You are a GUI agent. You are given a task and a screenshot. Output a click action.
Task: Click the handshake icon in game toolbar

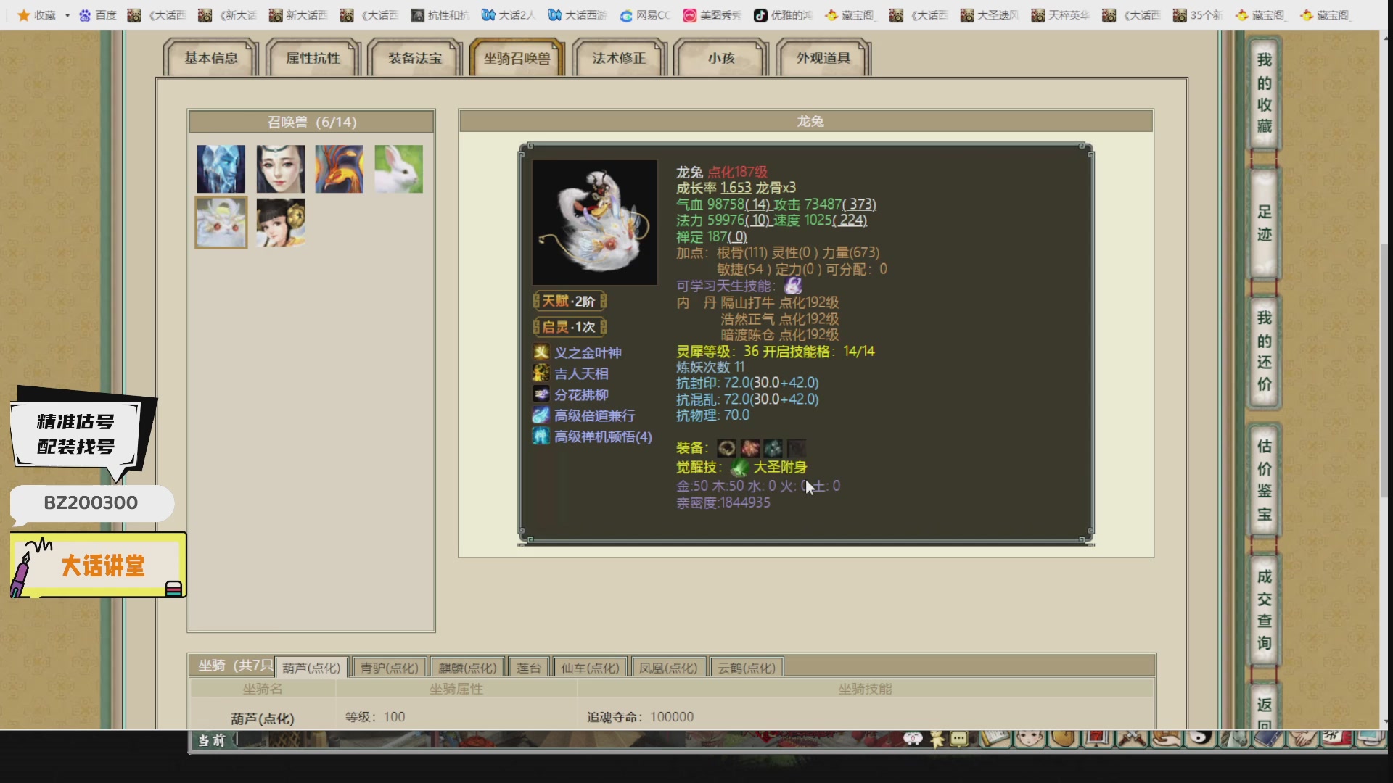1303,738
